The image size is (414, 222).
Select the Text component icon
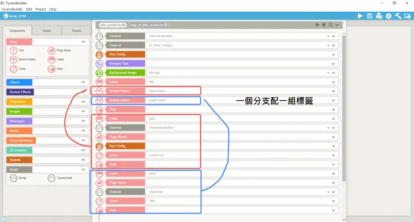[x=13, y=50]
